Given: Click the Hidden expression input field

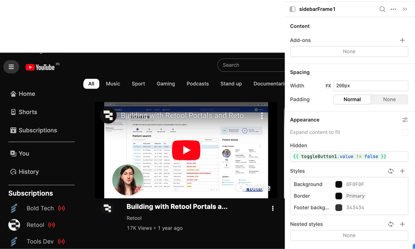Looking at the screenshot, I should point(349,157).
